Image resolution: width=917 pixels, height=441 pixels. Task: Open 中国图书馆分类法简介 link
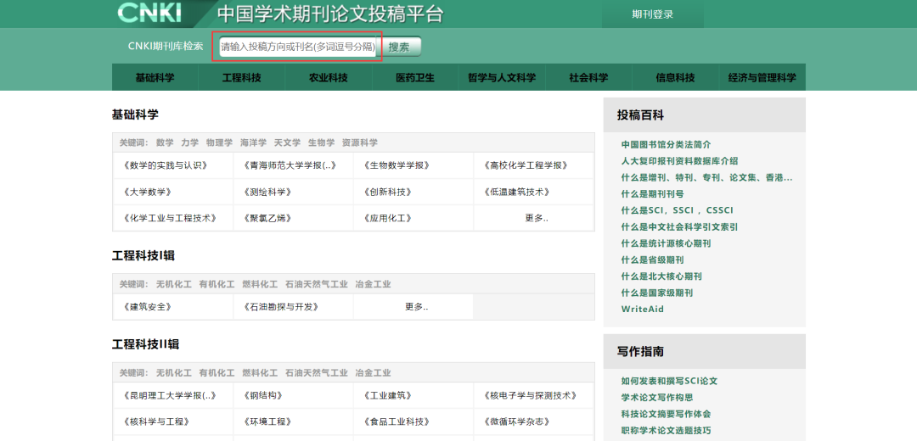coord(667,144)
